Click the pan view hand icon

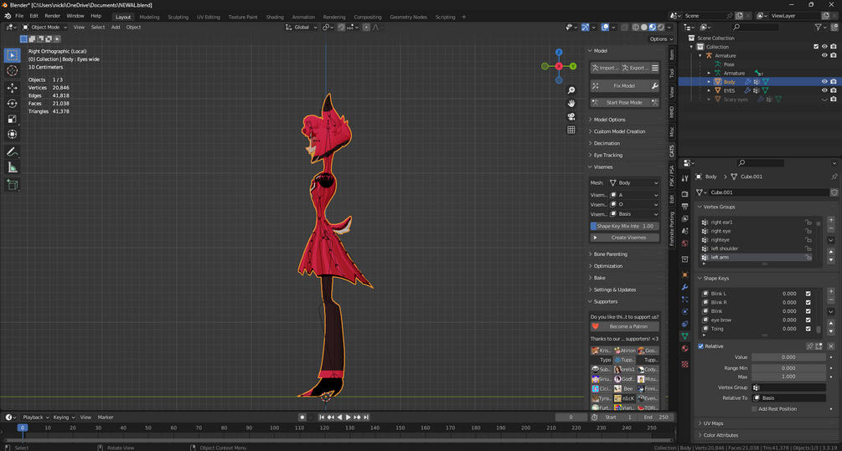[x=571, y=103]
